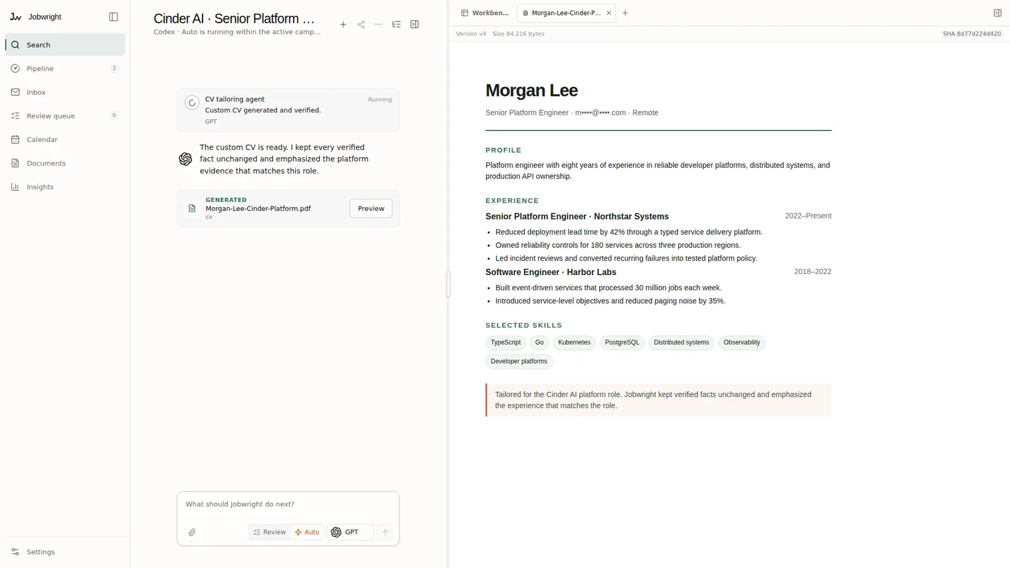
Task: Start a new chat with plus icon
Action: tap(343, 25)
